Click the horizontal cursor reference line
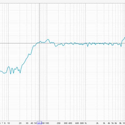125x125 pixels. click(x=62, y=43)
